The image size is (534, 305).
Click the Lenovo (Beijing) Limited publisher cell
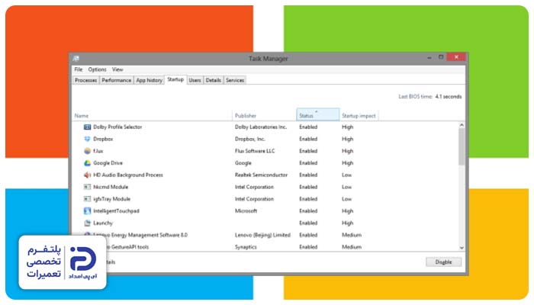[x=262, y=235]
